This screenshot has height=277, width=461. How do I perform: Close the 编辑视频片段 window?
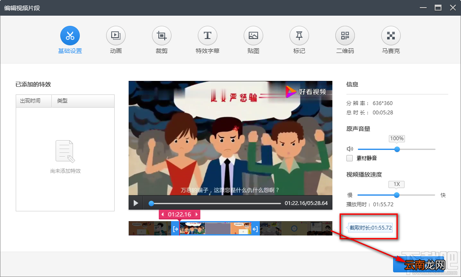453,8
